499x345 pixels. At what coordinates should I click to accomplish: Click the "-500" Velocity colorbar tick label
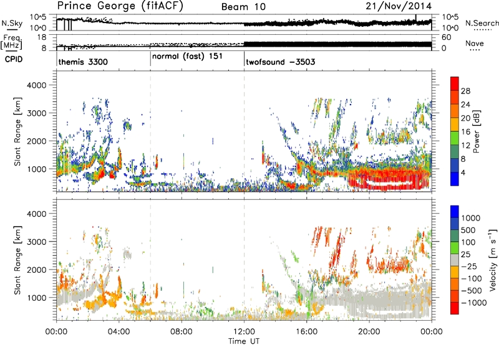472,290
